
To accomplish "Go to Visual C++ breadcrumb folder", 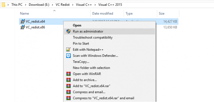I will tap(84, 5).
